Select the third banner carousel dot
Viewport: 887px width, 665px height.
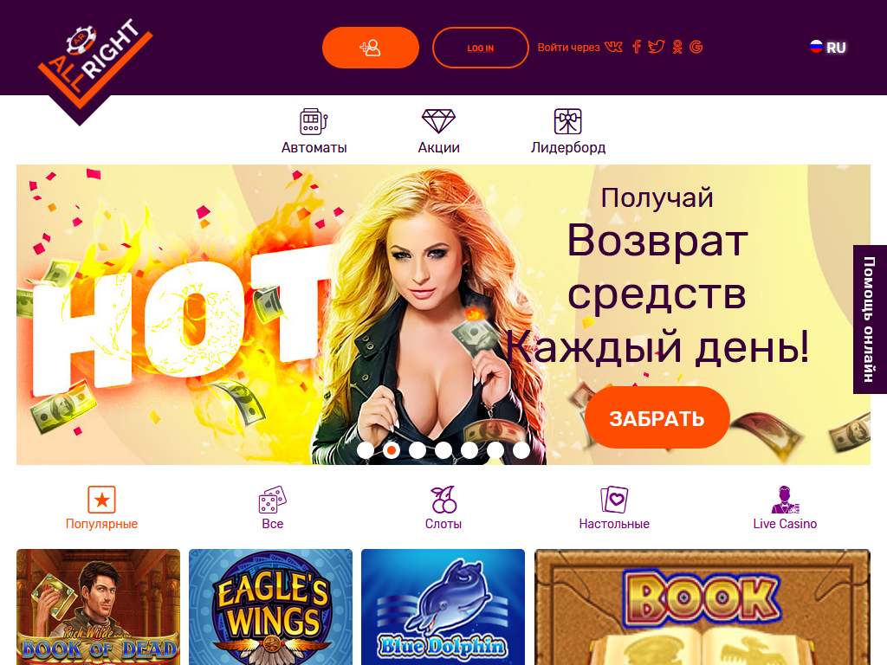tap(418, 450)
